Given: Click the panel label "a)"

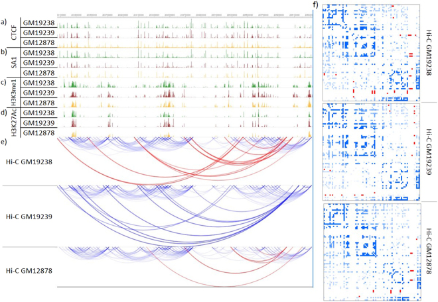Looking at the screenshot, I should click(4, 23).
